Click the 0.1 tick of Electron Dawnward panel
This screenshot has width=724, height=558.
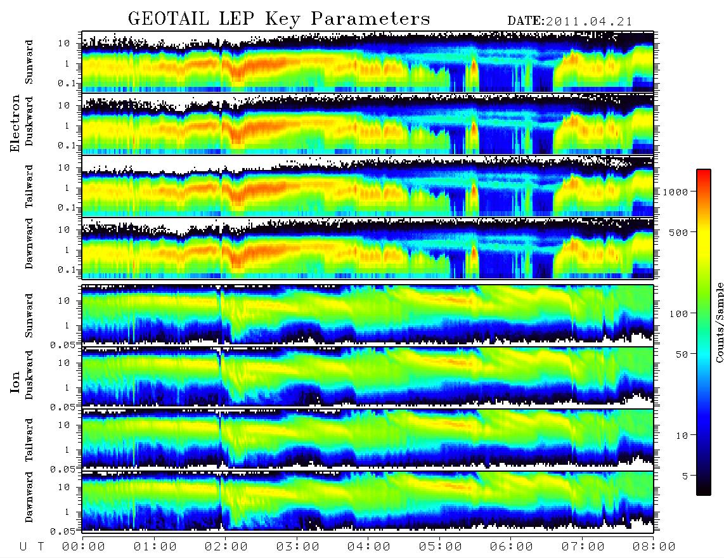click(68, 269)
